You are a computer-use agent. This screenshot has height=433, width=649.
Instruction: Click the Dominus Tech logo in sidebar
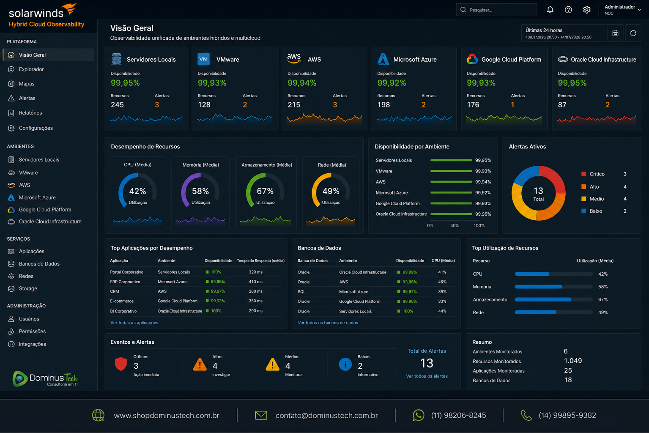45,378
